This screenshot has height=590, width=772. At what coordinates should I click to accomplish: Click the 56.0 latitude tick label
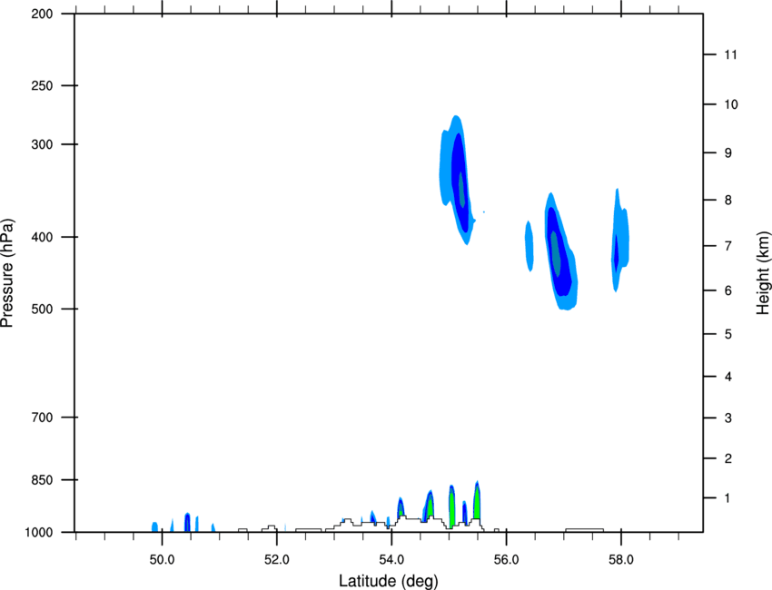click(506, 560)
